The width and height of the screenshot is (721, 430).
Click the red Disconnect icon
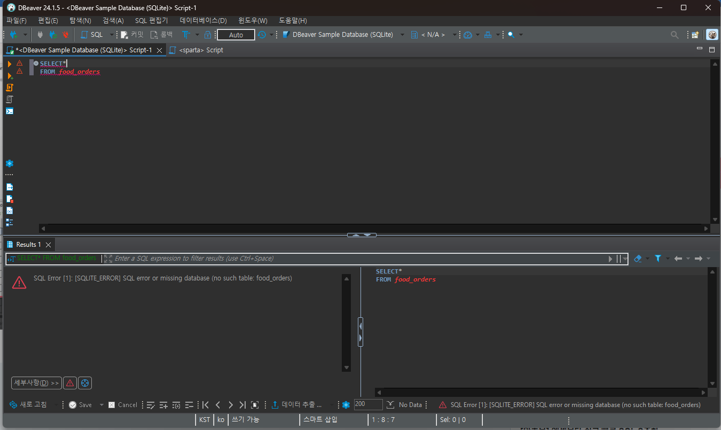(x=65, y=35)
